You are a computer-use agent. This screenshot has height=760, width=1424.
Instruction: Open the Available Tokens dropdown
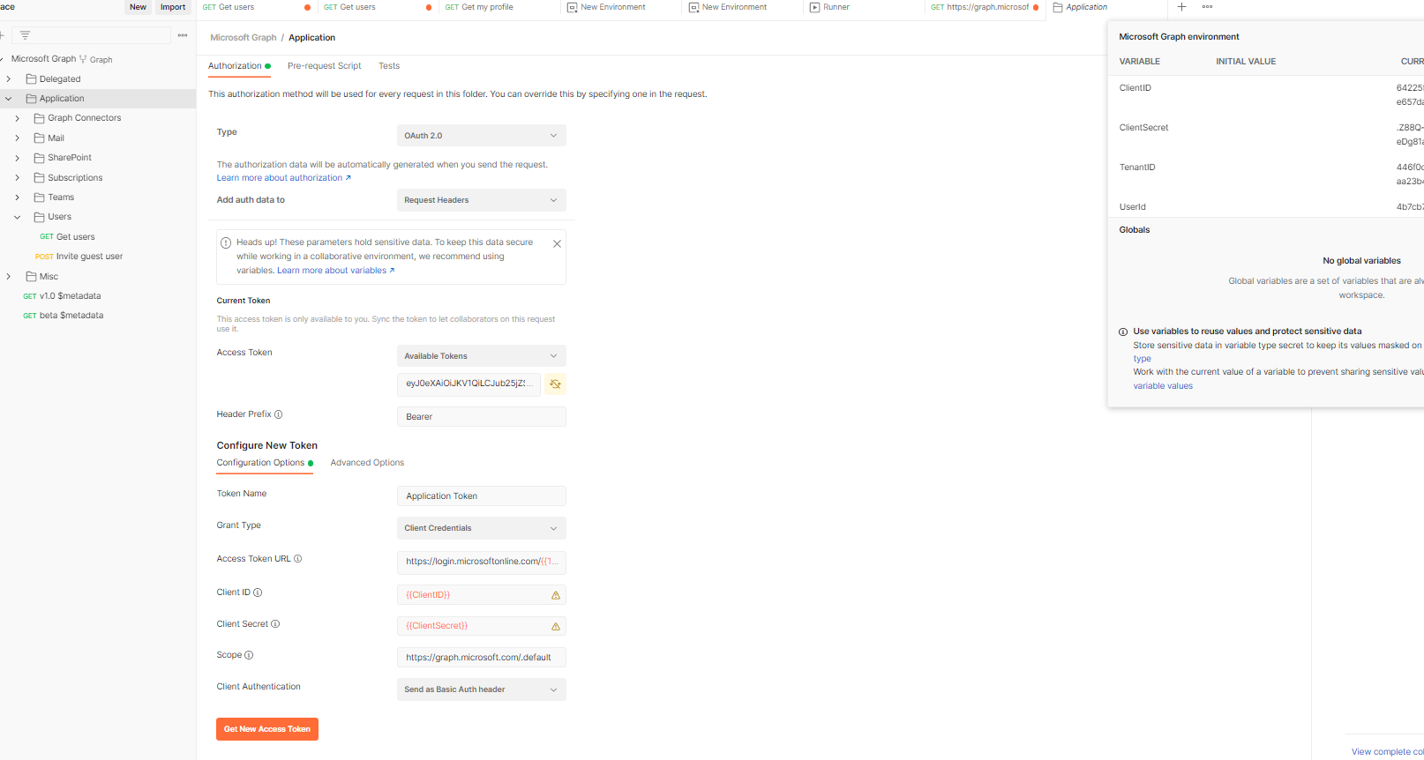point(481,356)
